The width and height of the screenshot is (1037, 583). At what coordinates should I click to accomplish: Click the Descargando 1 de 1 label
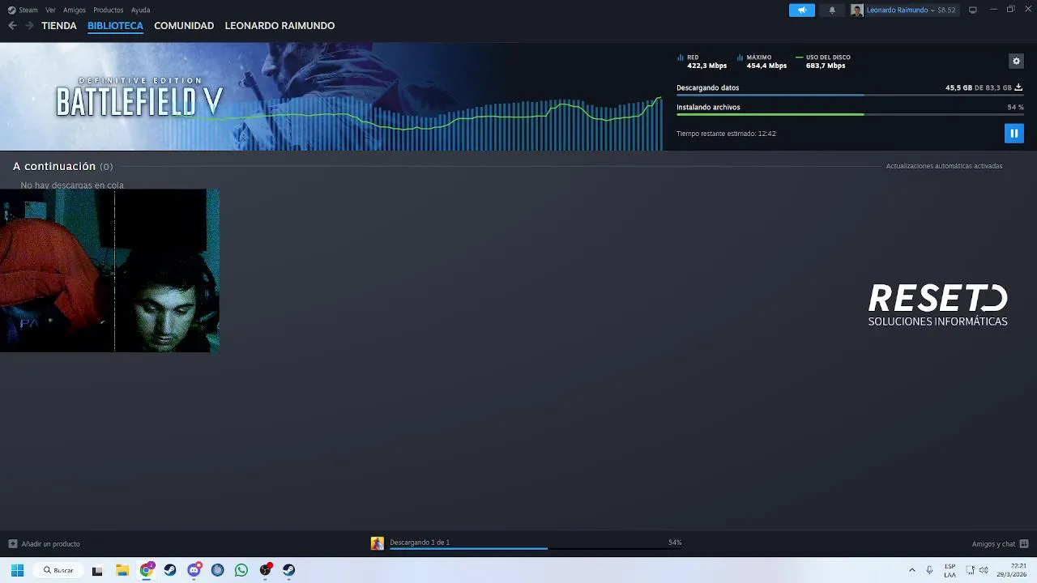(420, 543)
